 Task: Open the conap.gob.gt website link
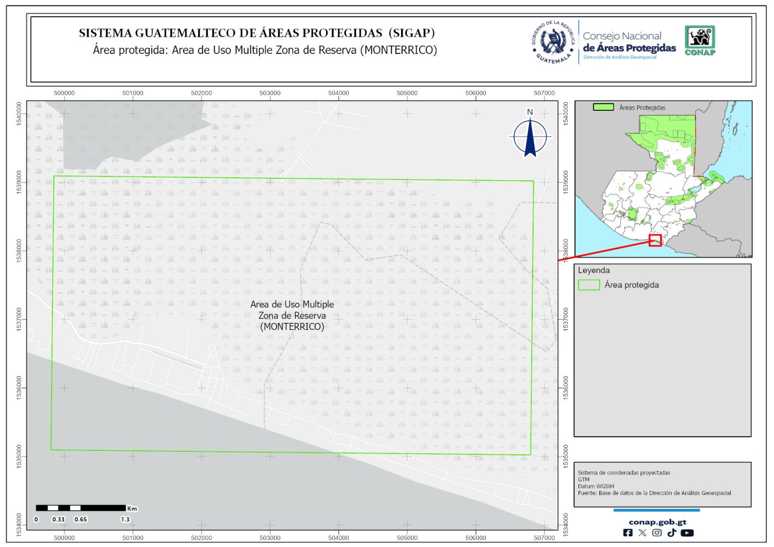[657, 522]
